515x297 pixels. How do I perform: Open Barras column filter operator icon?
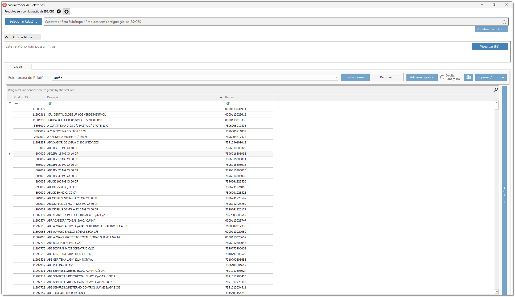click(x=228, y=103)
